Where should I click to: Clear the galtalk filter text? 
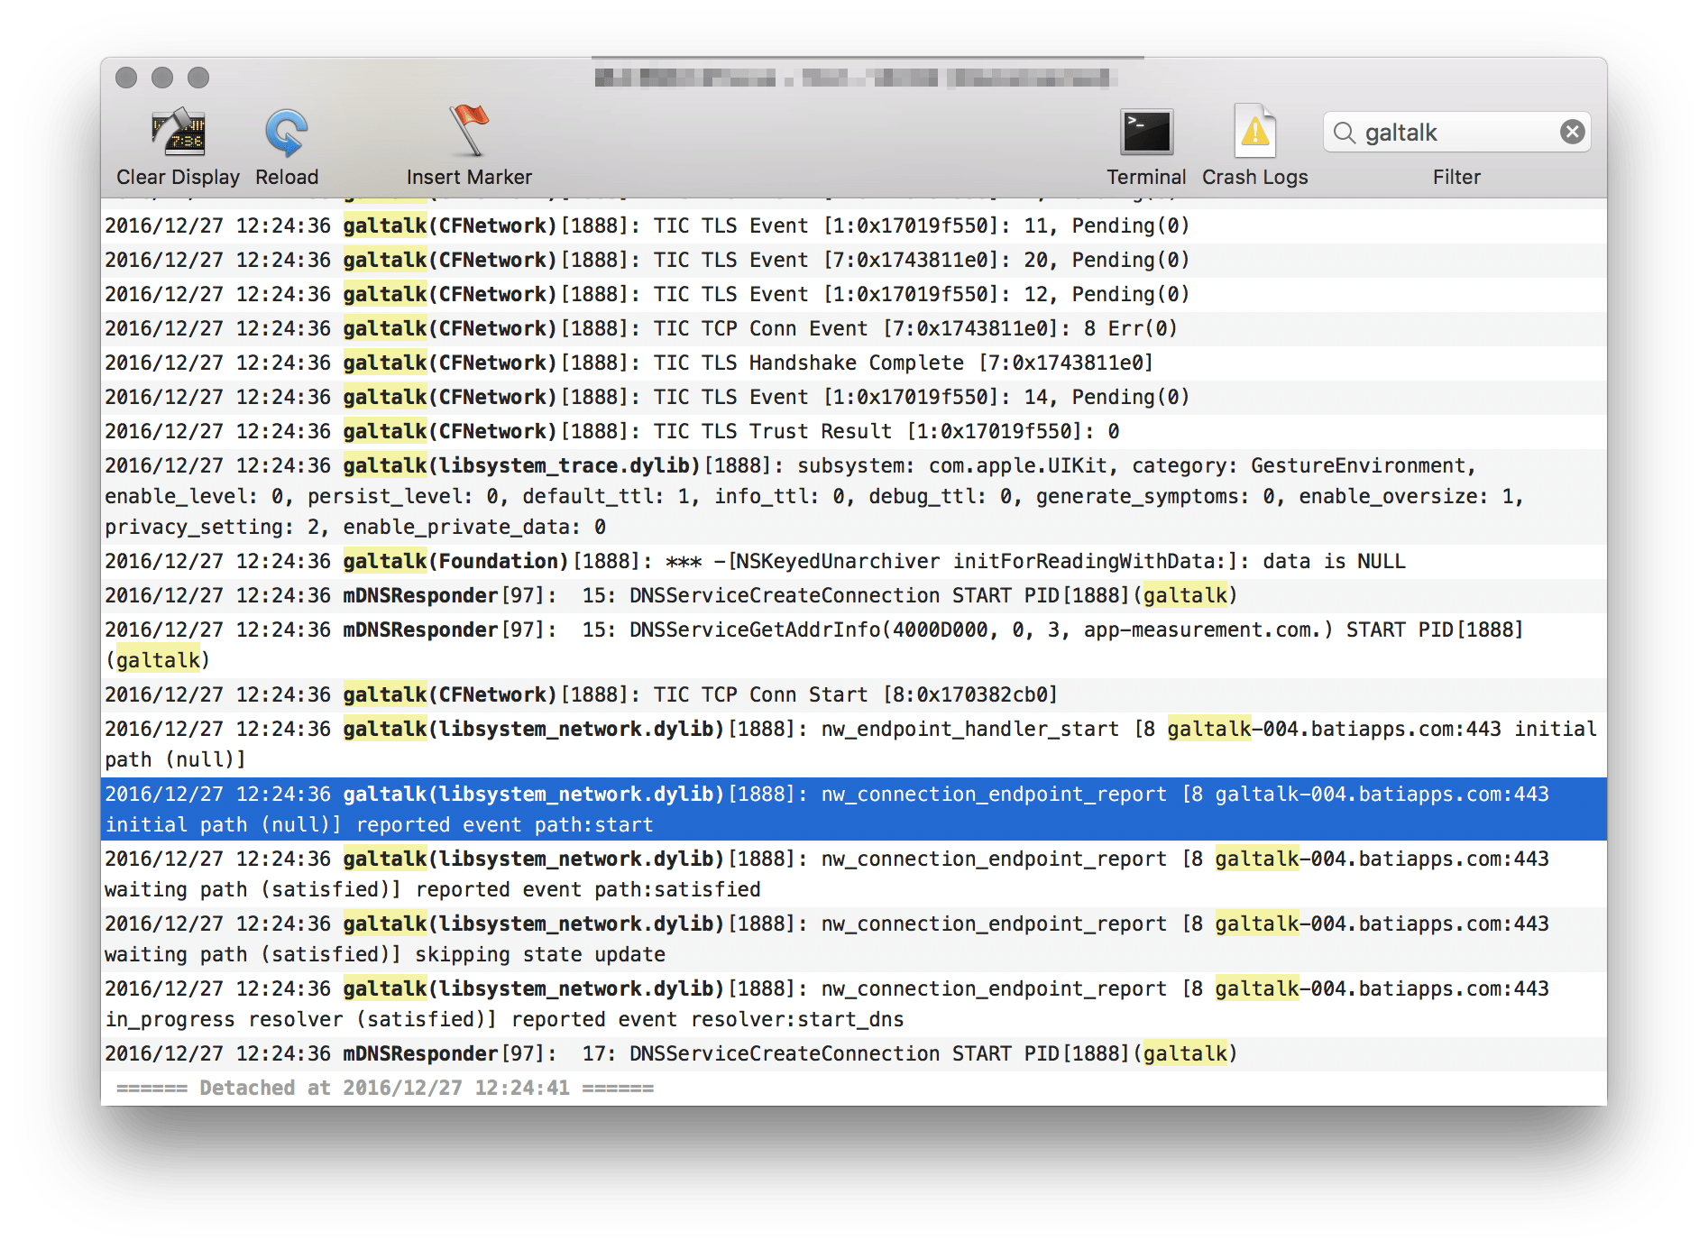click(1572, 133)
